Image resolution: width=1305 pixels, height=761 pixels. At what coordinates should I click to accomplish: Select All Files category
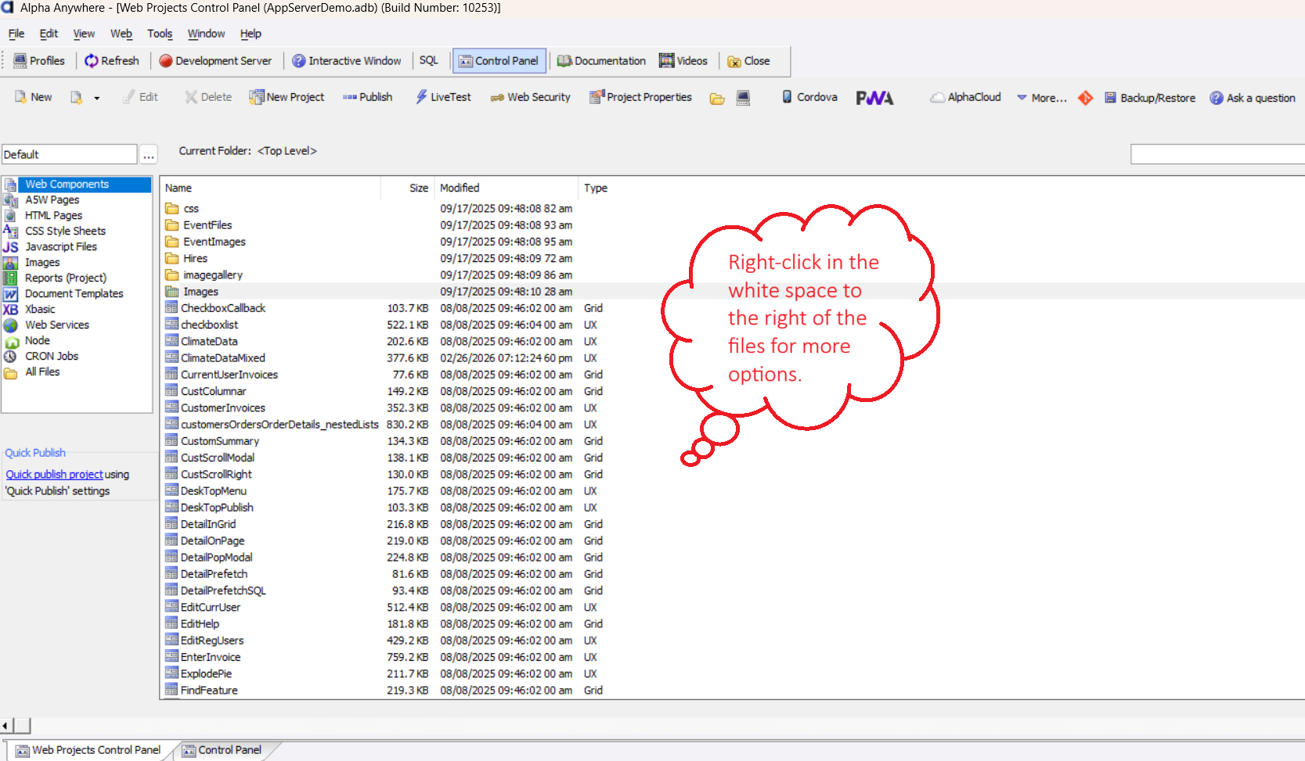pyautogui.click(x=41, y=372)
